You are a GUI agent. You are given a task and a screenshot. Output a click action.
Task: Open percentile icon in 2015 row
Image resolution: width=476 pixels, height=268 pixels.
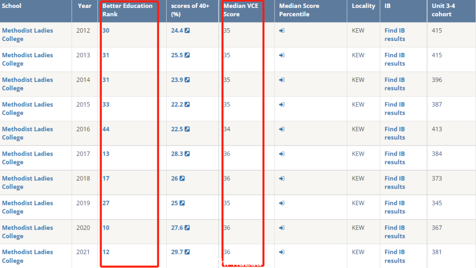282,104
